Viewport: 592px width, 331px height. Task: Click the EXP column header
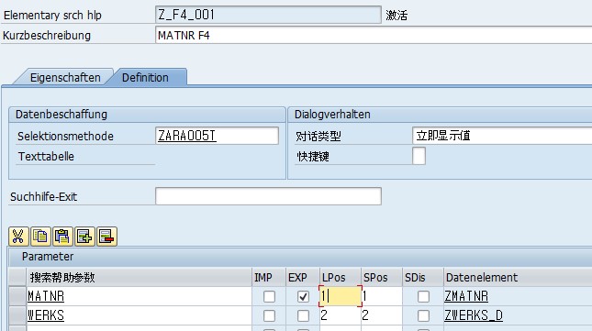point(303,277)
